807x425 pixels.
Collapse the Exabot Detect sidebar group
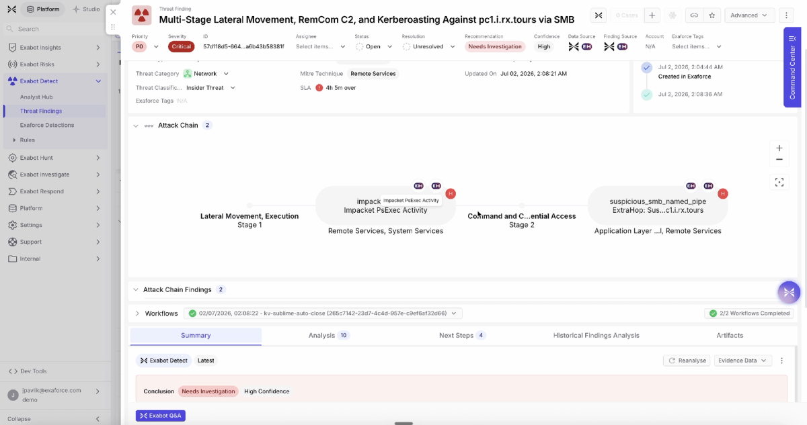click(98, 81)
